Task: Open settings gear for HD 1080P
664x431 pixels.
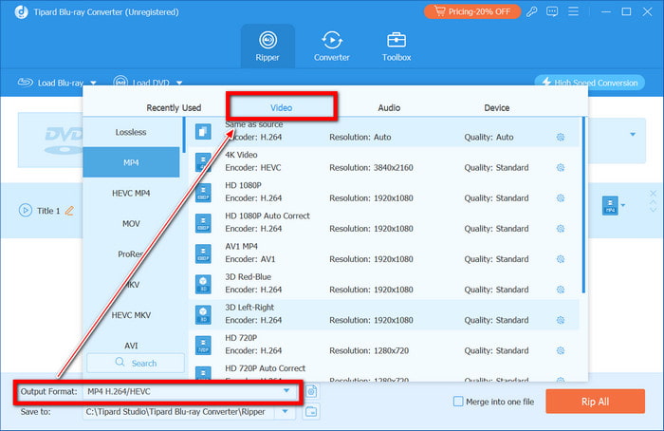Action: point(561,198)
